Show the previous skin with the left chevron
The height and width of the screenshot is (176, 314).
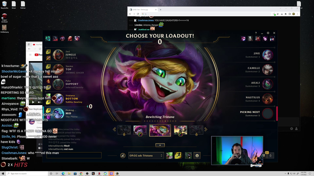click(114, 130)
